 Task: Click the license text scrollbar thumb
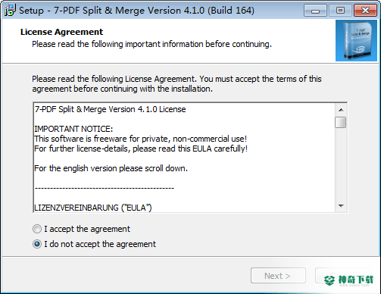(x=341, y=122)
